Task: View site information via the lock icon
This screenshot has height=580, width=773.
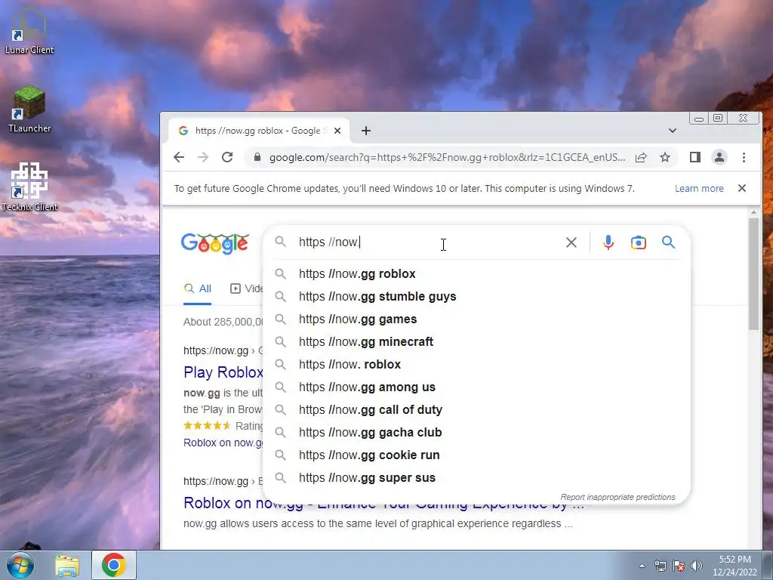Action: tap(257, 157)
